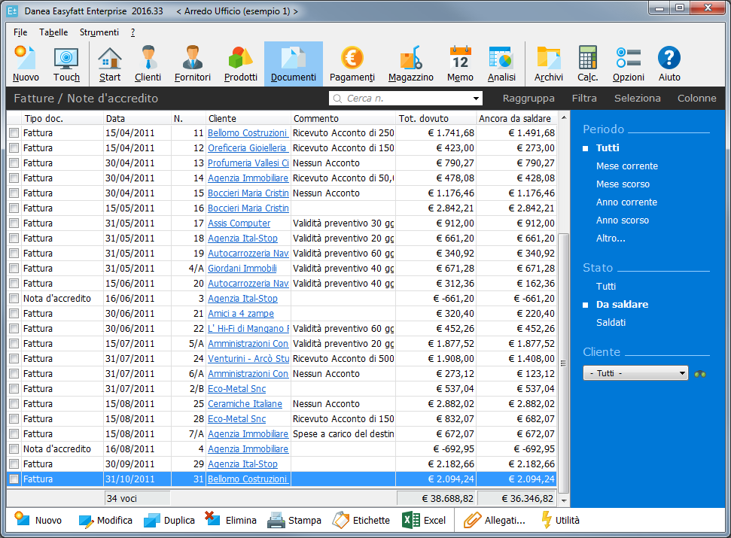Open the Raggruppa grouping options

pyautogui.click(x=528, y=99)
